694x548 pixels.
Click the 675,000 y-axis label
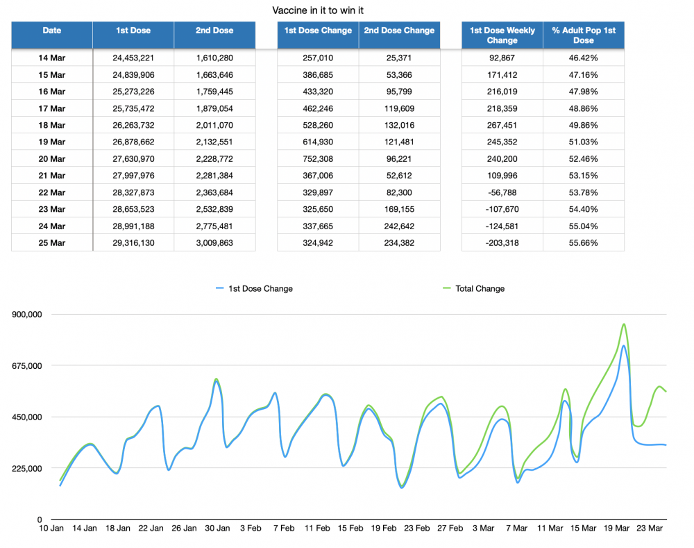pyautogui.click(x=27, y=365)
